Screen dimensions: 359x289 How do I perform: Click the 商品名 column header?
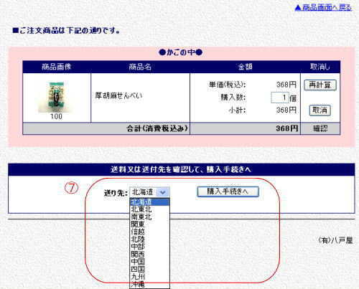[140, 67]
